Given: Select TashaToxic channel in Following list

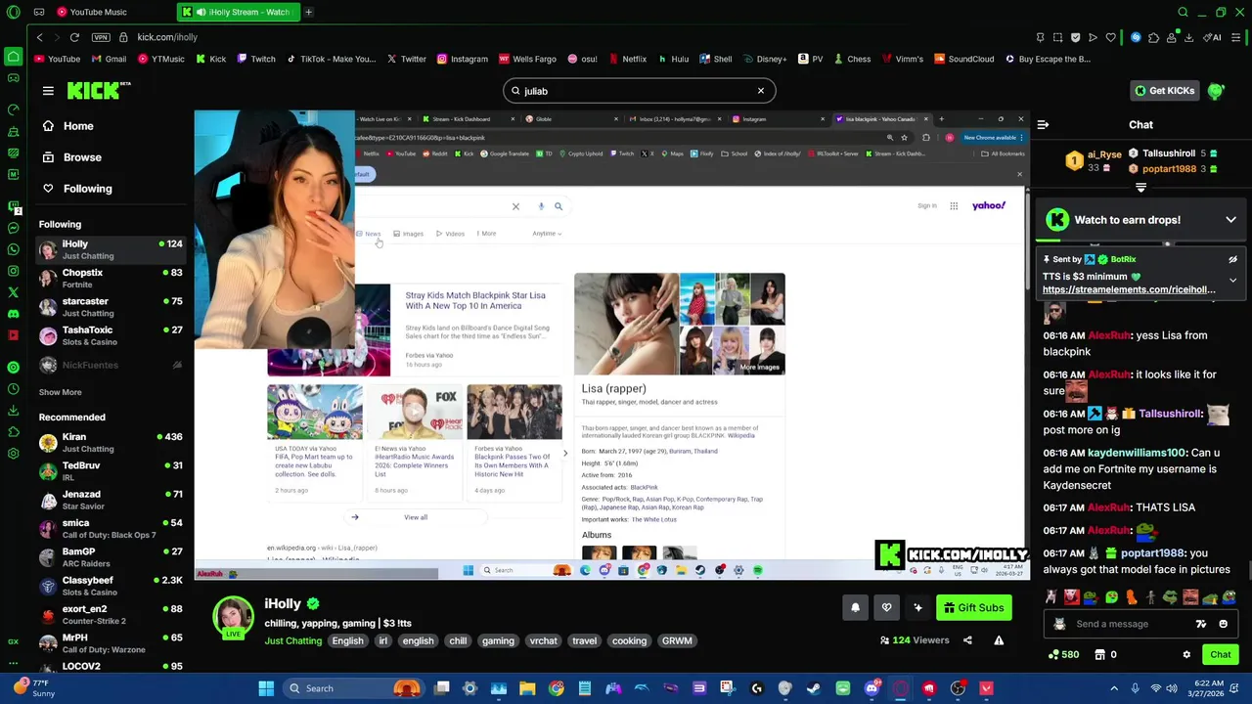Looking at the screenshot, I should click(x=110, y=335).
